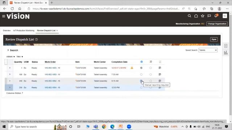Select the first radio button in the WO-002-1054 row
232x130 pixels.
[141, 87]
